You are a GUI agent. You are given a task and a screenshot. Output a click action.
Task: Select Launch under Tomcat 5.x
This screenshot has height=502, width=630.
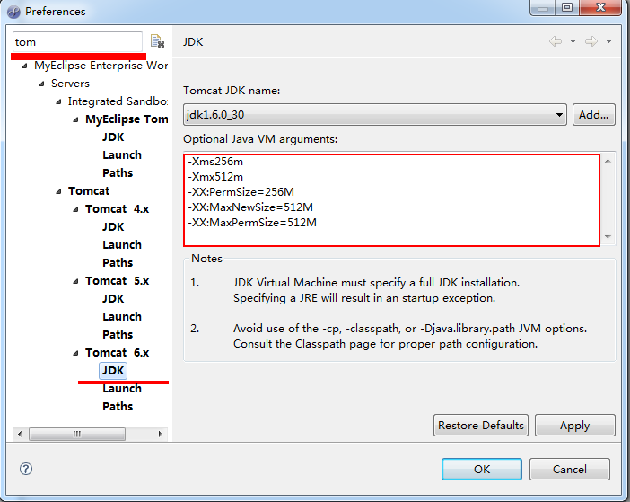point(122,317)
